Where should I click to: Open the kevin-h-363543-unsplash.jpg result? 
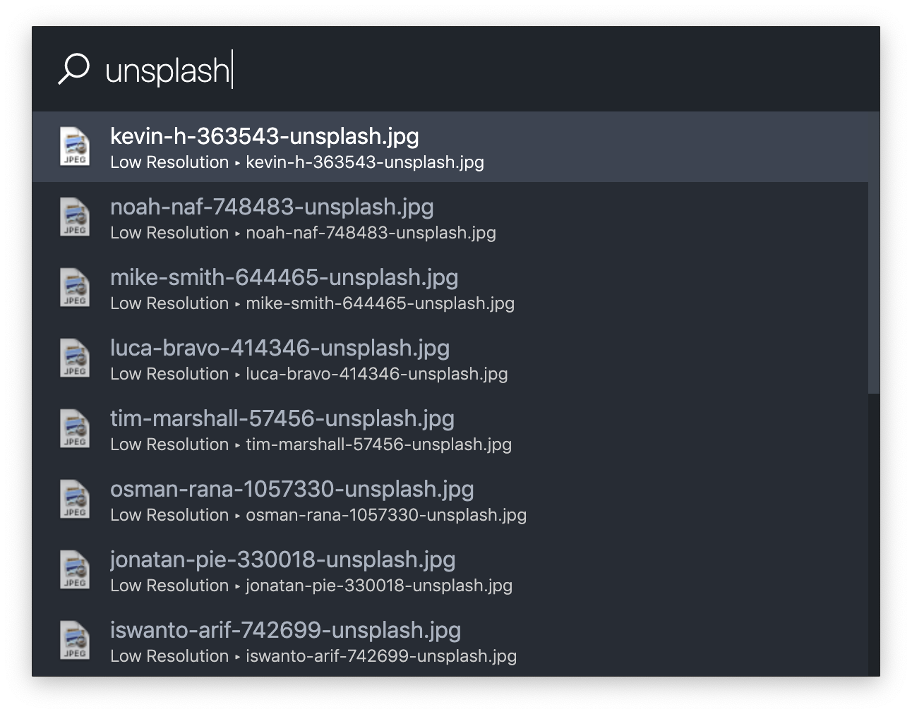[450, 147]
